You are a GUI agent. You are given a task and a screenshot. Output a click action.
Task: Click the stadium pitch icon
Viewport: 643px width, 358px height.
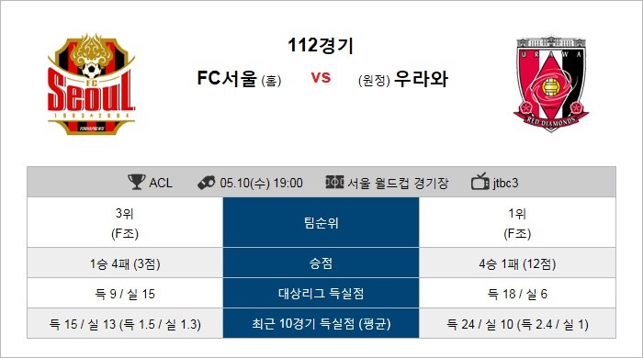coord(334,182)
